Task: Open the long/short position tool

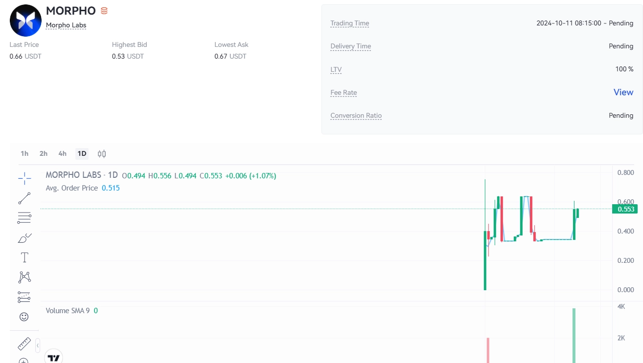Action: point(24,296)
